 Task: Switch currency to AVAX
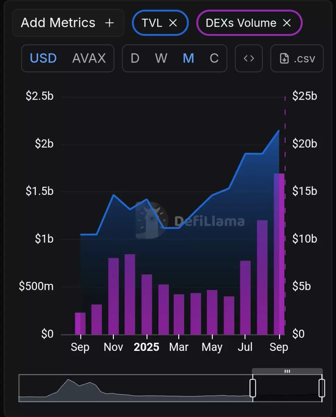[x=89, y=58]
